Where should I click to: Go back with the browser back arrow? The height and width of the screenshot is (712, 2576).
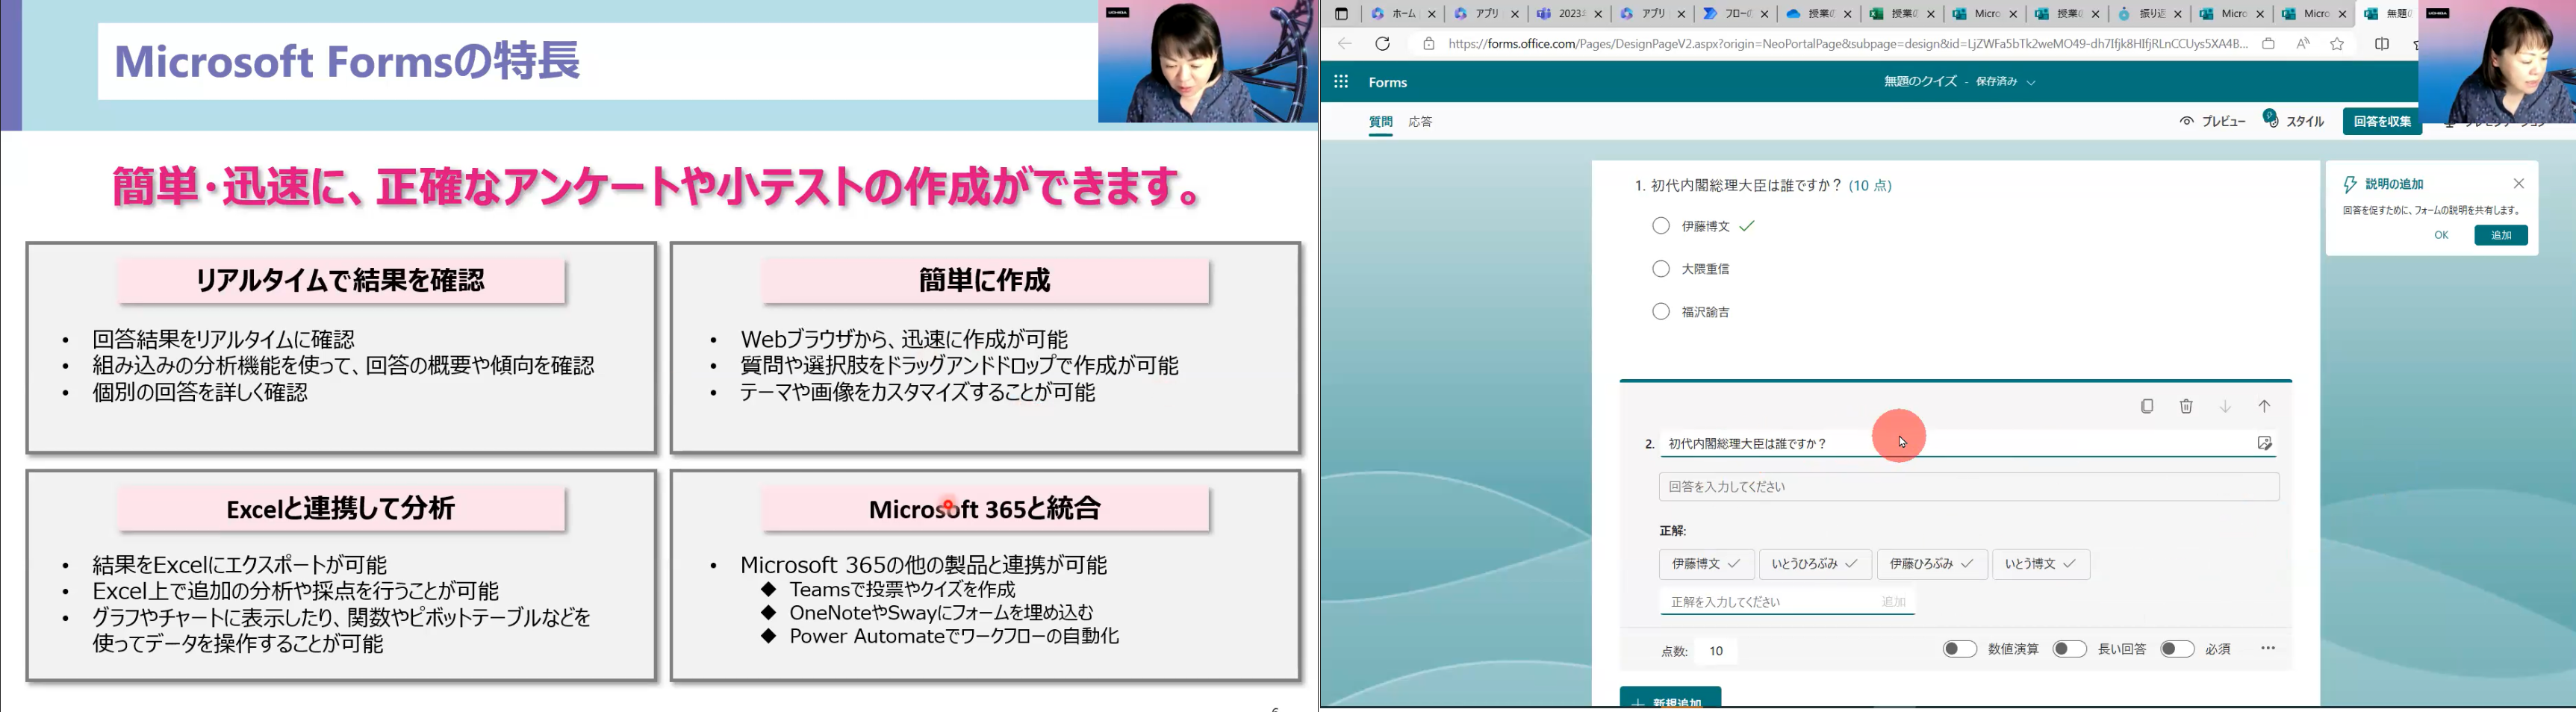[x=1345, y=44]
